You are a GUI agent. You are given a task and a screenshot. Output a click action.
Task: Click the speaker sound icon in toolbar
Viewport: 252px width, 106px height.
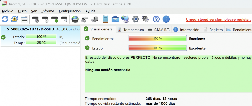click(x=145, y=19)
